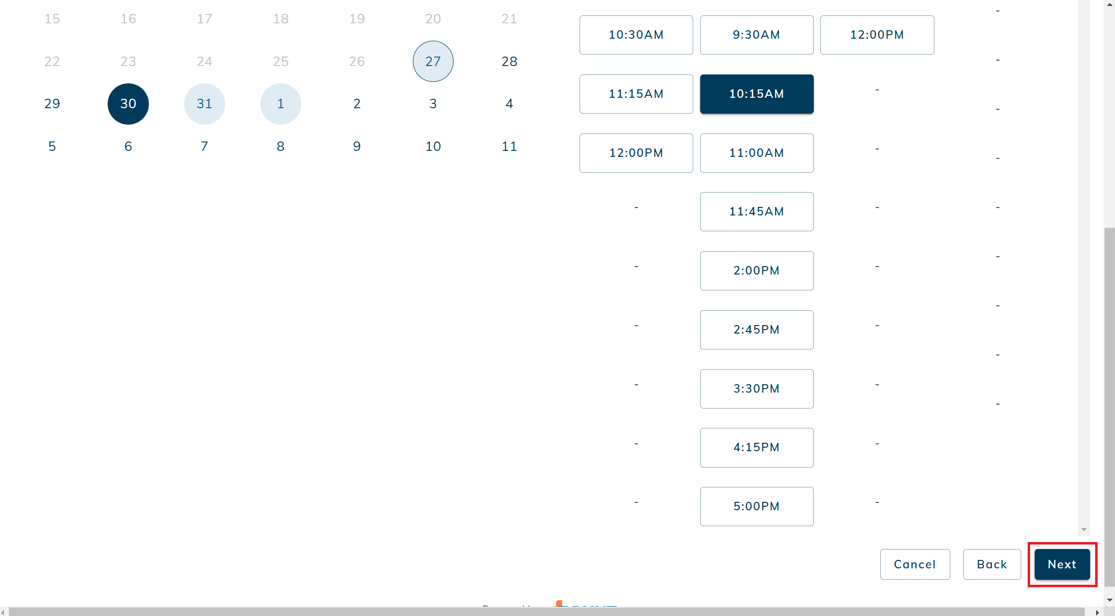Select calendar date 28
This screenshot has width=1115, height=616.
(x=510, y=61)
